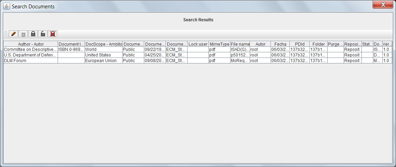The width and height of the screenshot is (396, 167).
Task: Click the Stat... column header
Action: pyautogui.click(x=367, y=44)
